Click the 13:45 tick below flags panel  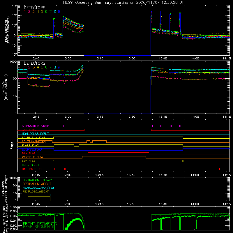pos(163,175)
